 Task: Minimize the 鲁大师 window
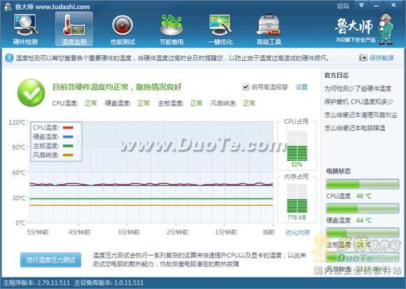click(x=376, y=6)
